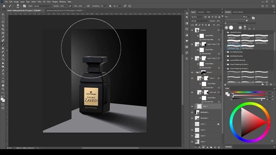
Task: Toggle visibility of Group 1
Action: click(x=192, y=72)
